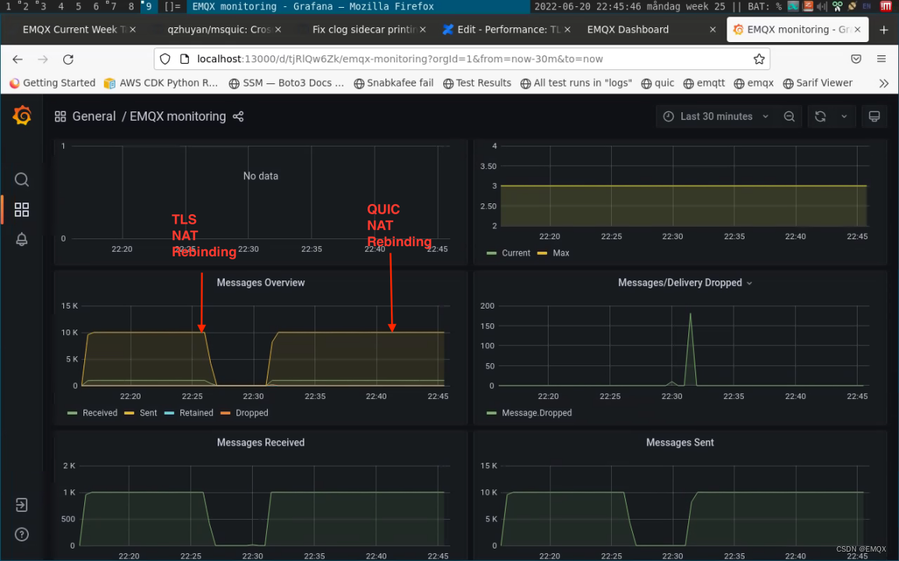Toggle Message.Dropped series in legend
The height and width of the screenshot is (561, 899).
(x=536, y=413)
